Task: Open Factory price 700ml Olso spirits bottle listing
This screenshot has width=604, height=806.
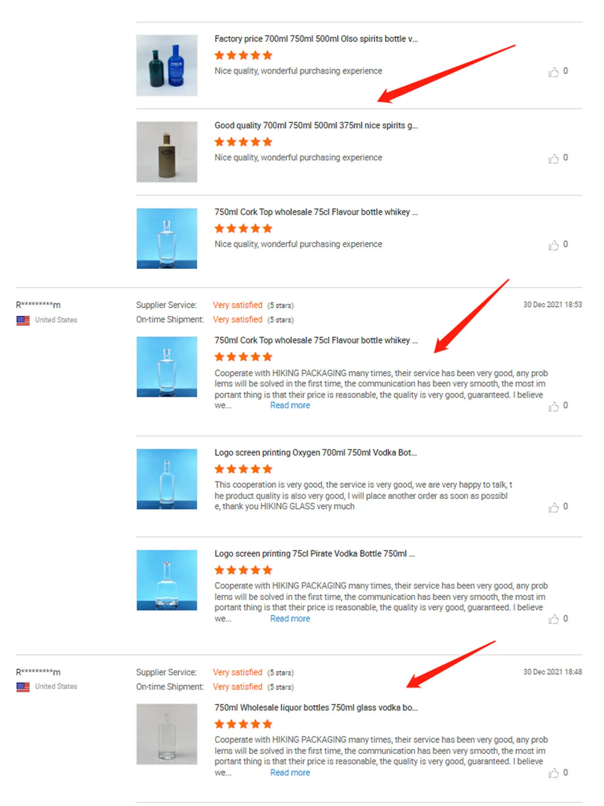Action: pyautogui.click(x=316, y=39)
